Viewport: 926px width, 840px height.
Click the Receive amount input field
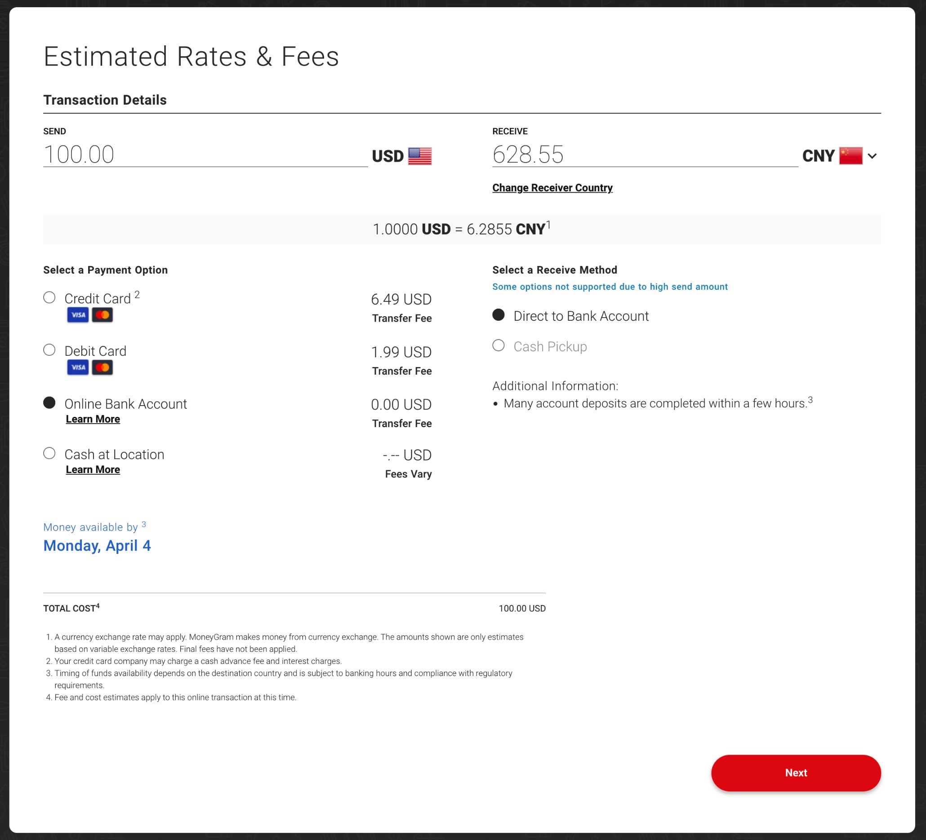click(x=645, y=154)
